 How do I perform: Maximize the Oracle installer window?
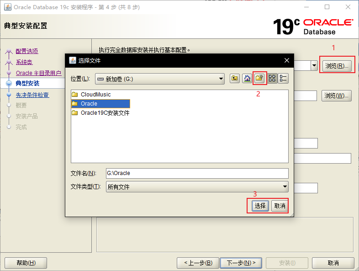(327, 7)
